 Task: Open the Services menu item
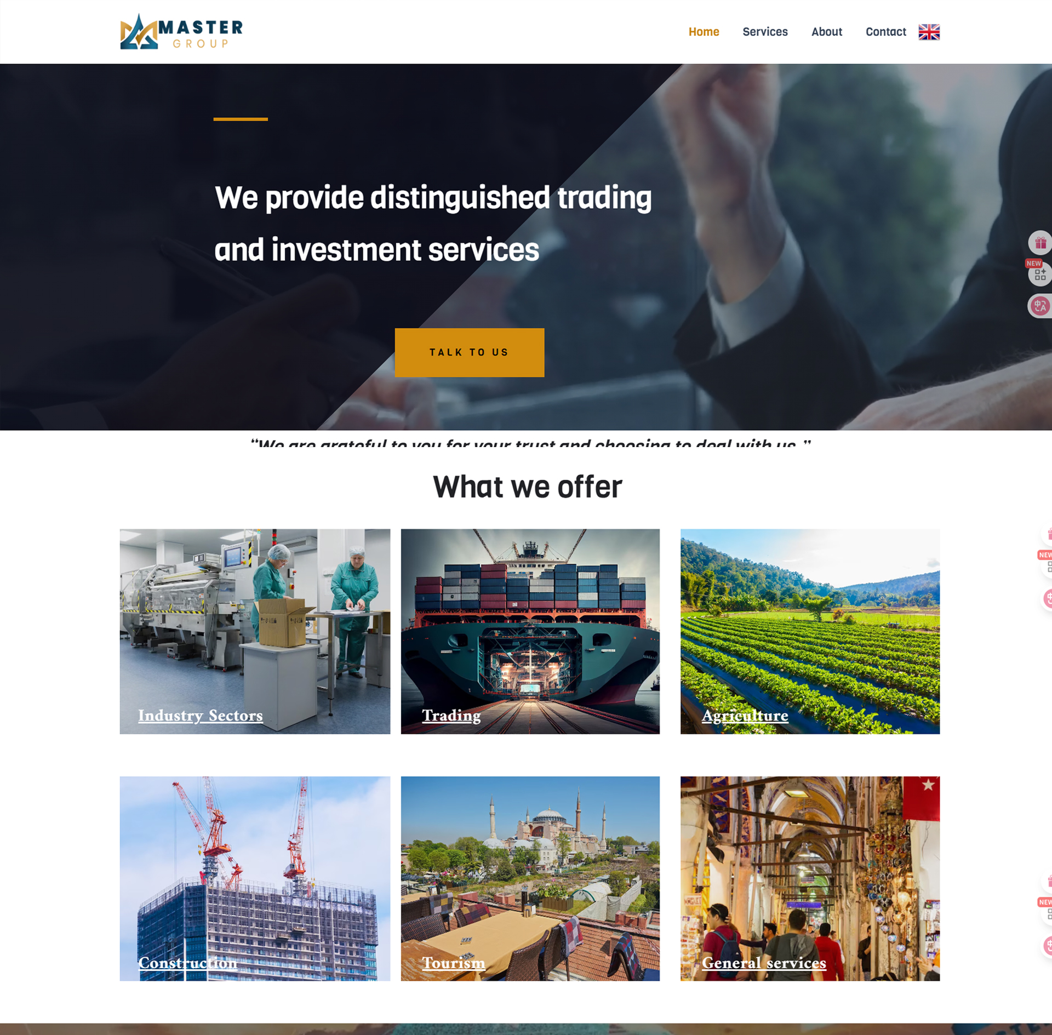pos(765,32)
